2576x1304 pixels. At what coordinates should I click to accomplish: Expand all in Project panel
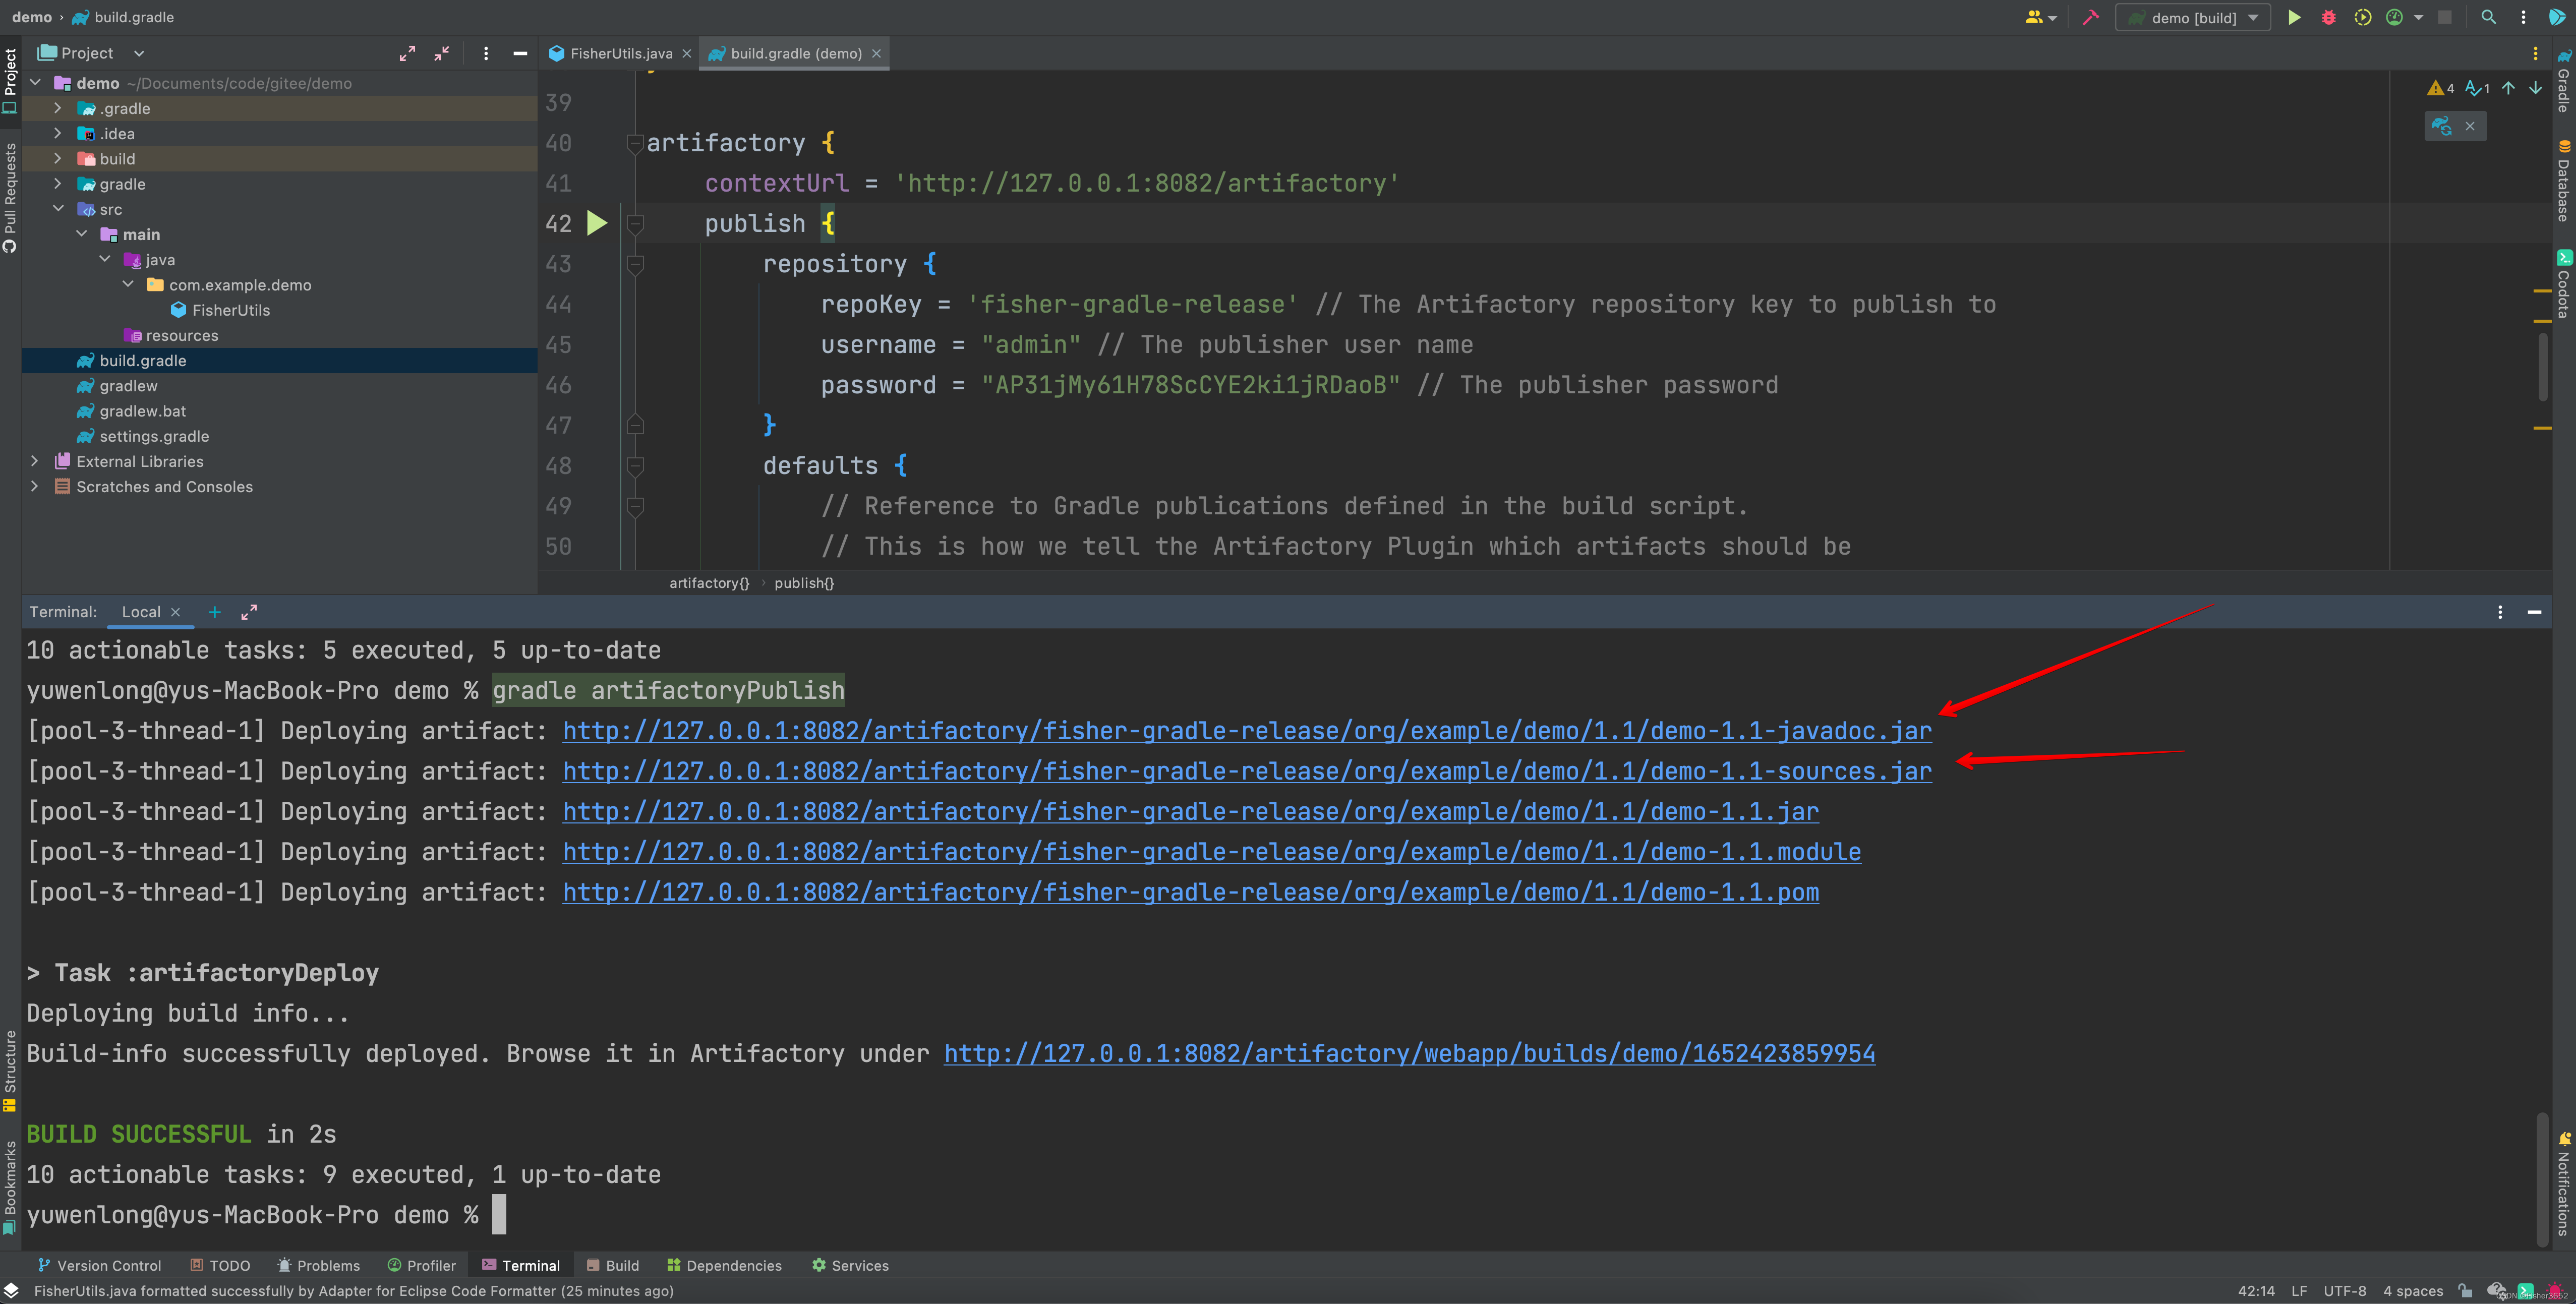click(x=407, y=54)
